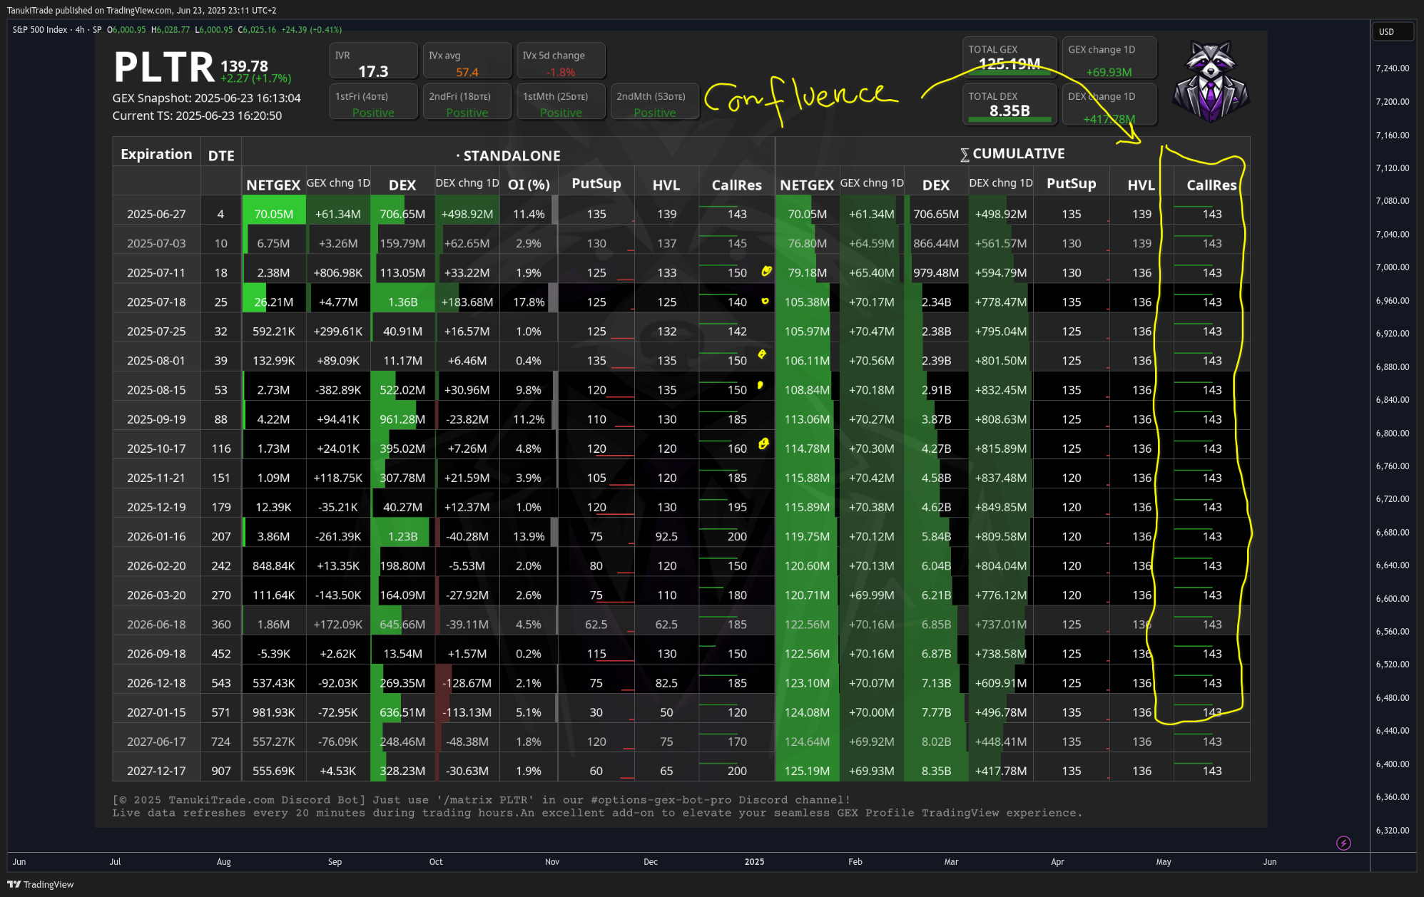
Task: Click the 2.34B cumulative DEX cell
Action: pyautogui.click(x=936, y=302)
